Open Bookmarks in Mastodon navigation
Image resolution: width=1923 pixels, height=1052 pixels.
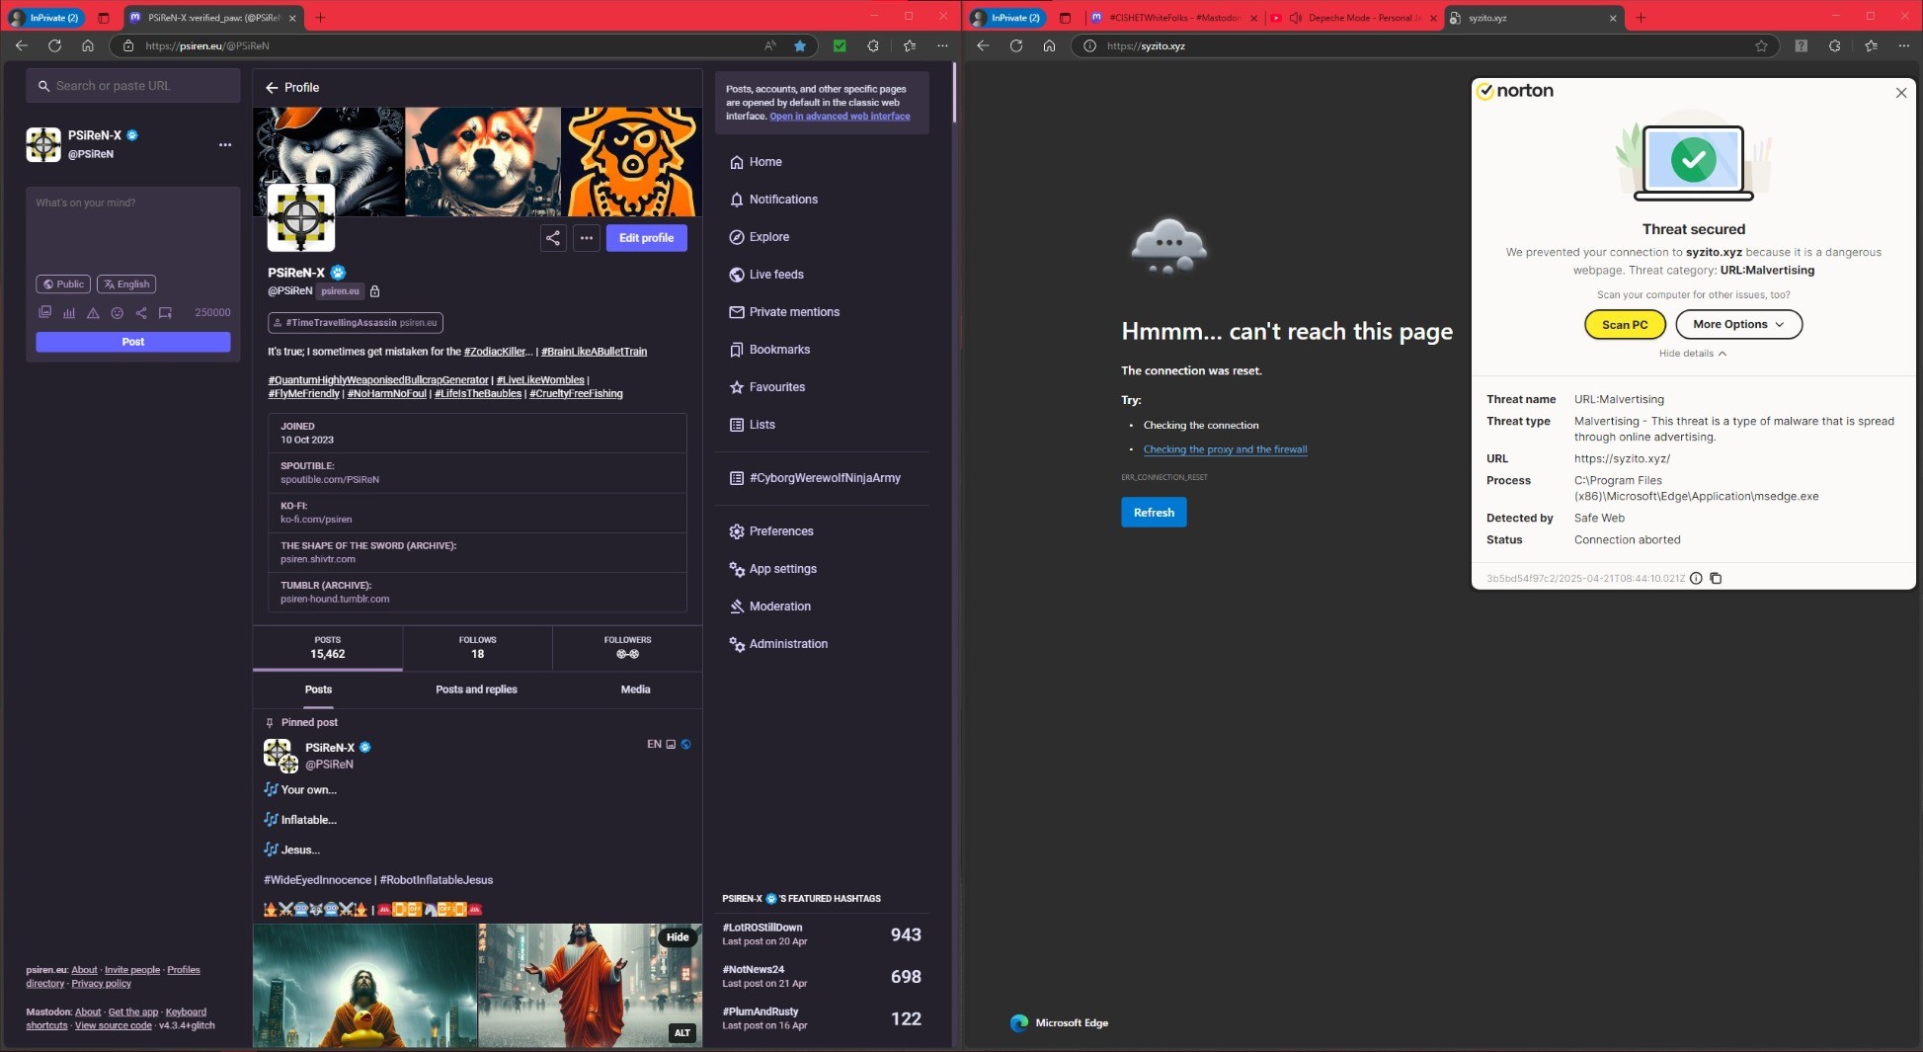pos(769,350)
